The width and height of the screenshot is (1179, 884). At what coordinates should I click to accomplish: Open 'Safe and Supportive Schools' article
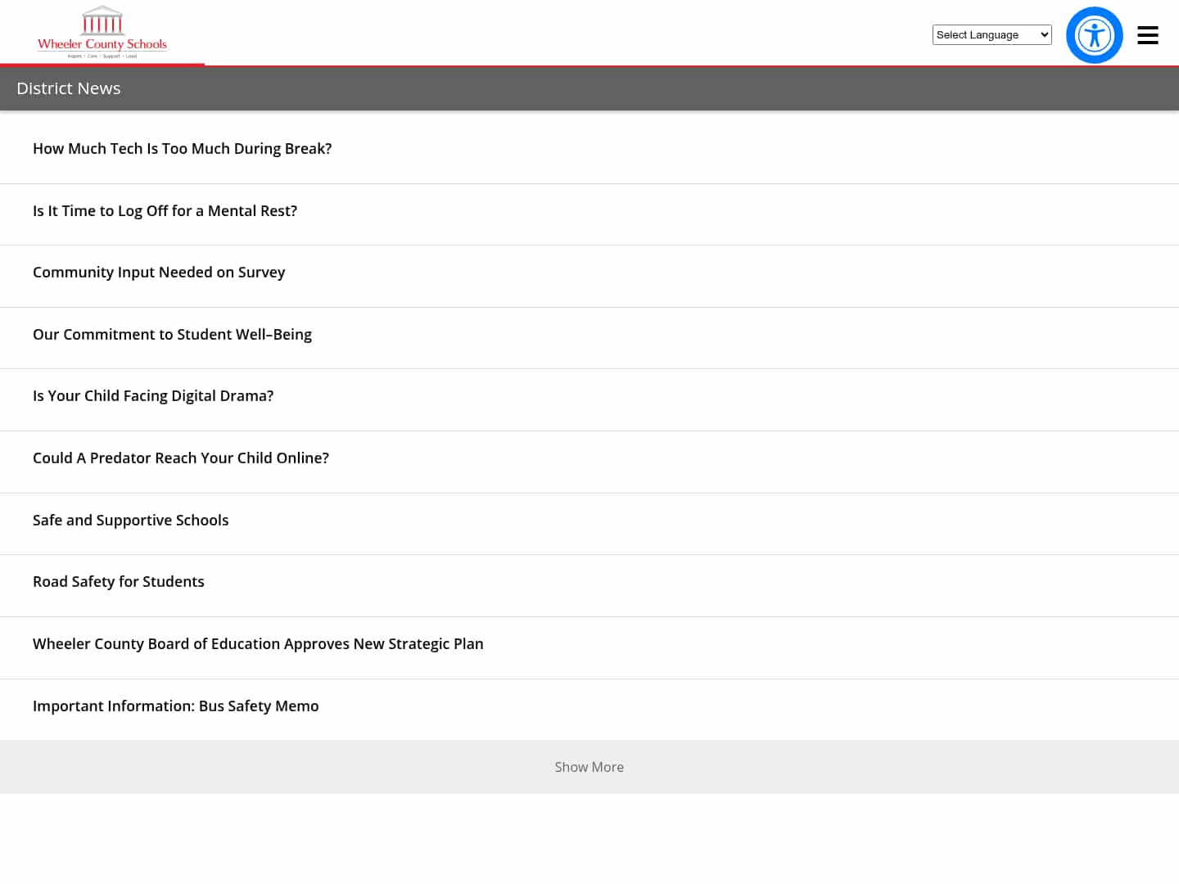[x=130, y=520]
